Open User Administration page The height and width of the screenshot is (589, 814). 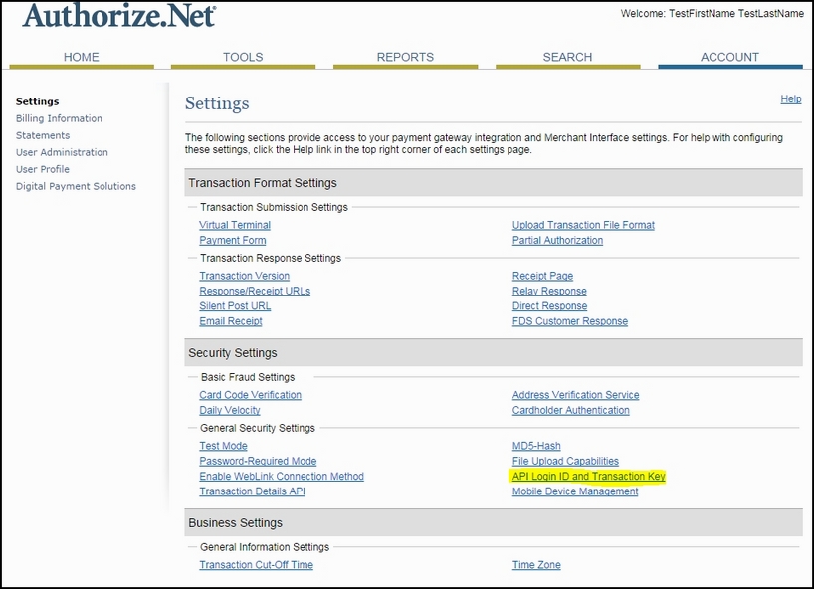click(62, 152)
